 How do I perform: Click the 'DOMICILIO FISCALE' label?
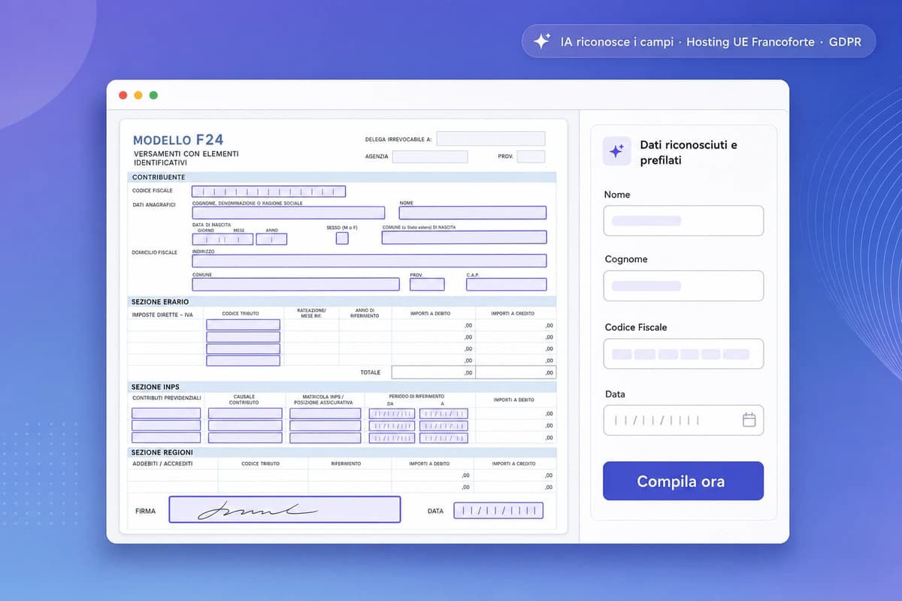(154, 252)
